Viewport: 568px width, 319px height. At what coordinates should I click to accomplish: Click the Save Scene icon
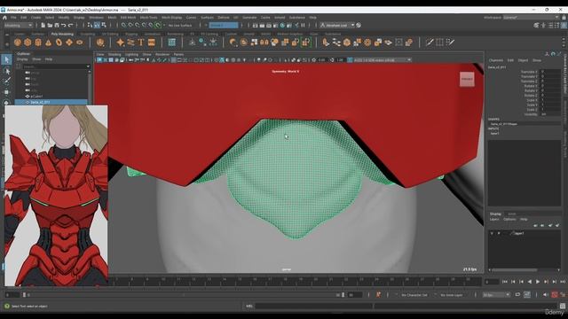57,26
